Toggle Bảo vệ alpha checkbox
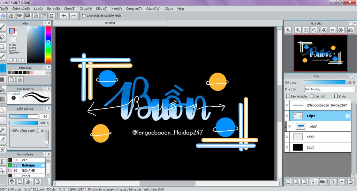 coord(288,96)
